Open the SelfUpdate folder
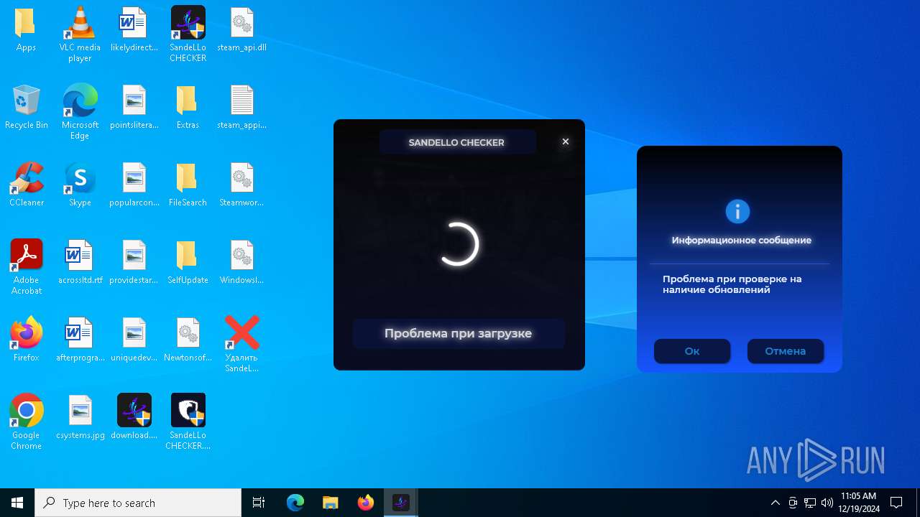The image size is (920, 517). tap(188, 262)
